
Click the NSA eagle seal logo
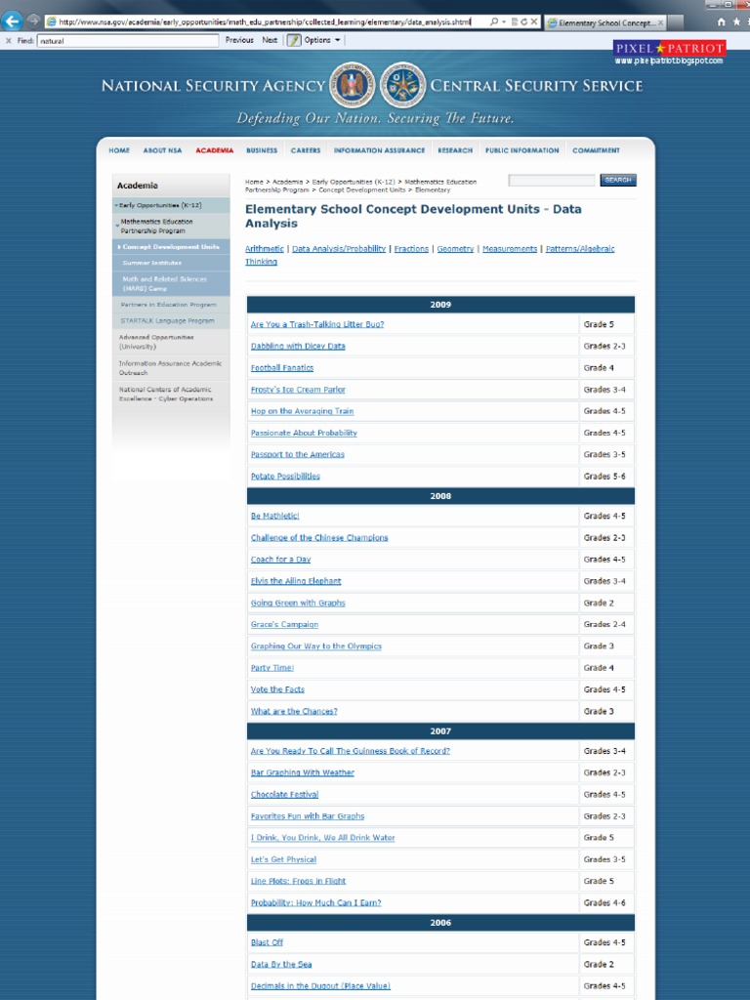352,85
